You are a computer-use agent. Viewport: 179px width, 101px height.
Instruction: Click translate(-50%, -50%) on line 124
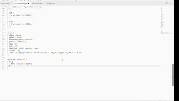(29, 49)
